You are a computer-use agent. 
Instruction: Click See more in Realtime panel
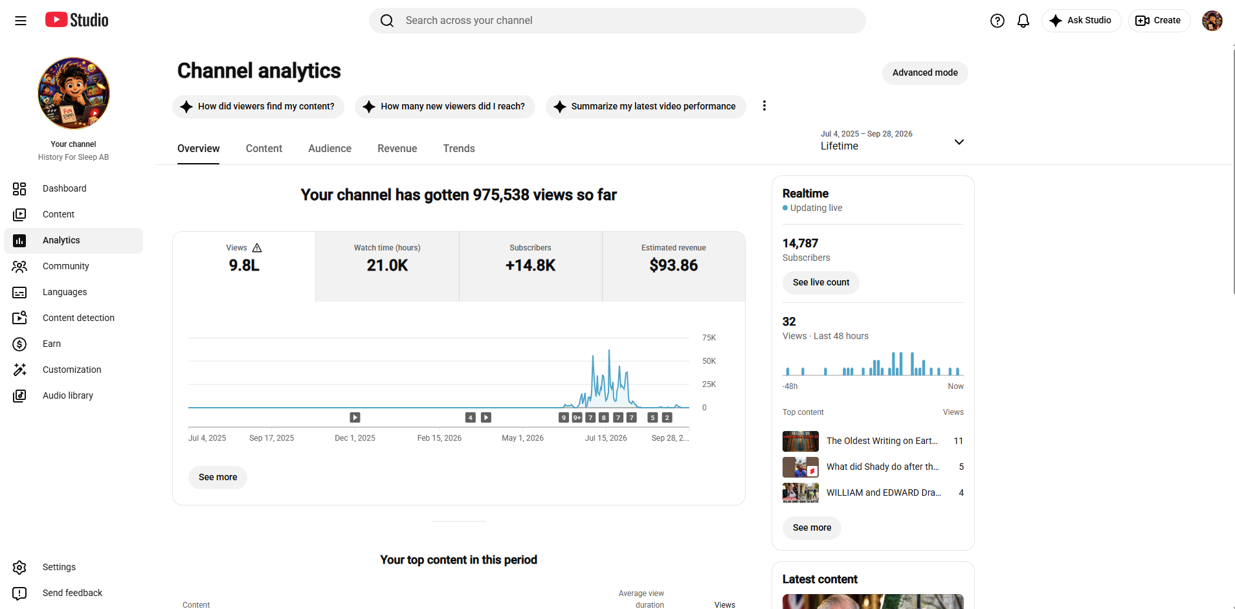[x=812, y=527]
